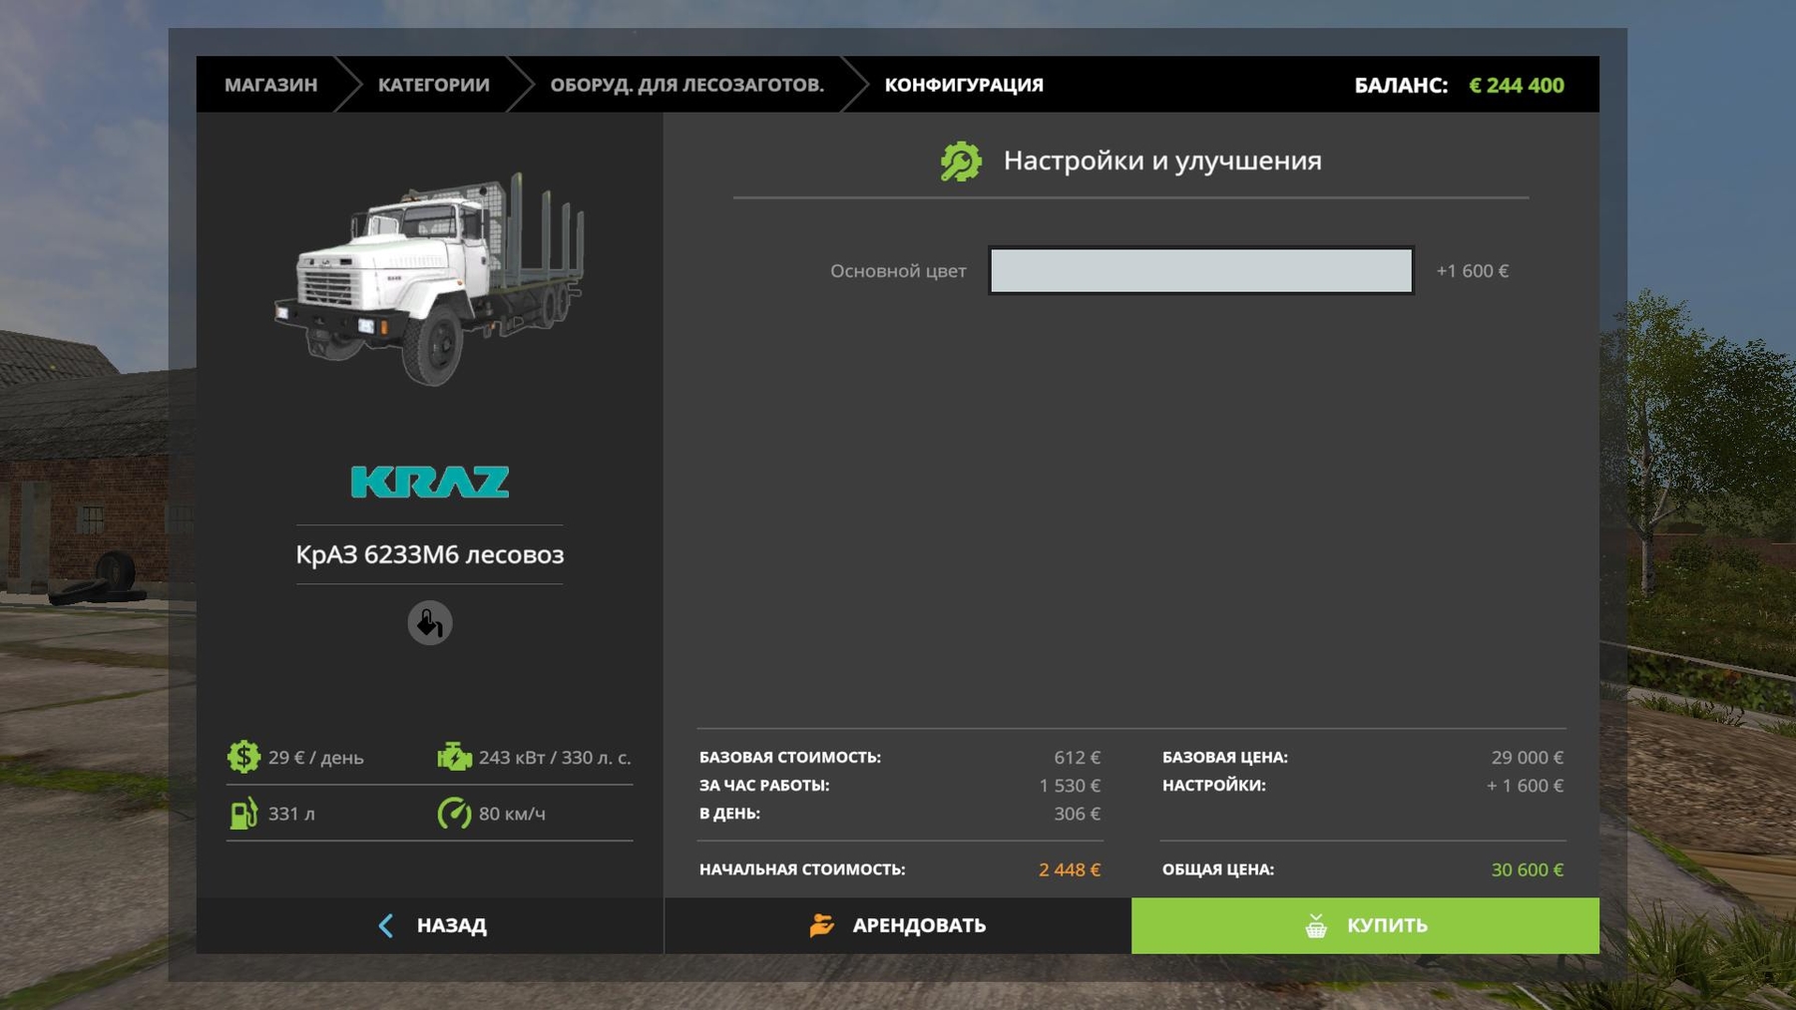Click the fuel pump capacity icon
The height and width of the screenshot is (1010, 1796).
tap(243, 814)
